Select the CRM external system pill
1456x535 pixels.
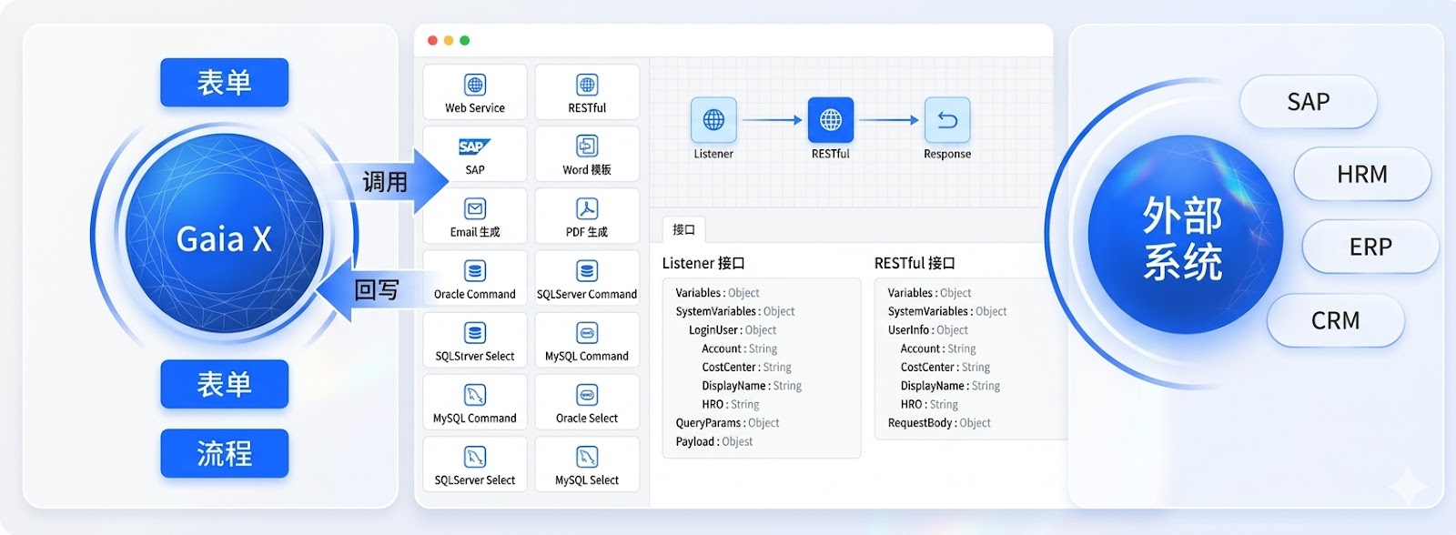[1335, 321]
